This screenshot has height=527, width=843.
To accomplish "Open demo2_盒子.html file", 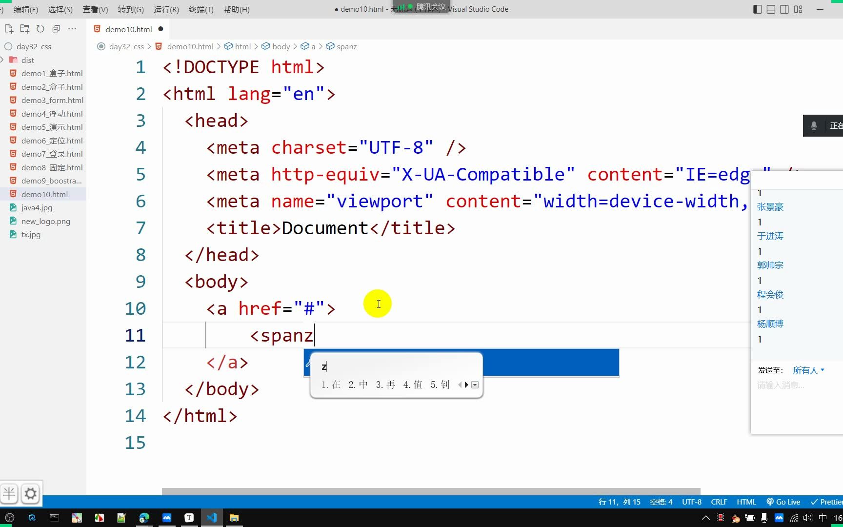I will tap(52, 87).
